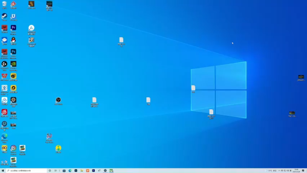Open the green Xbox icon on taskbar

(111, 171)
